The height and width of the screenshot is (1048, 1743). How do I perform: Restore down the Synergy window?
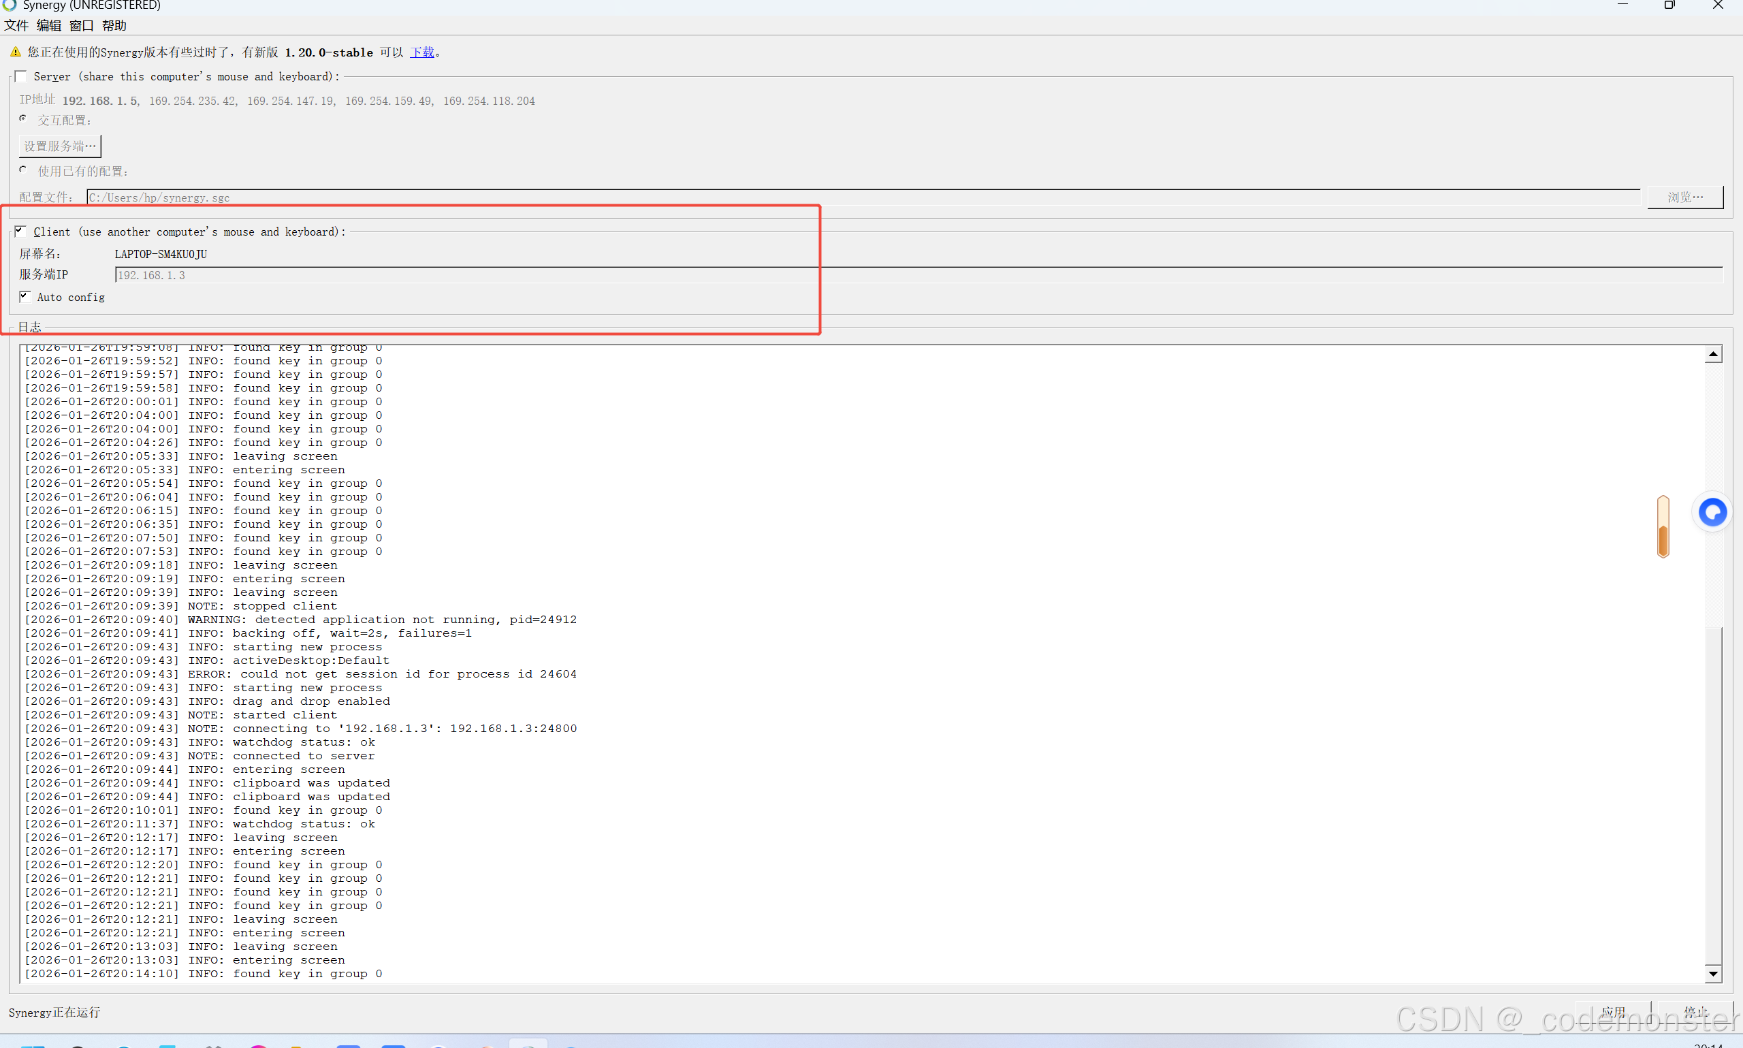[x=1669, y=5]
